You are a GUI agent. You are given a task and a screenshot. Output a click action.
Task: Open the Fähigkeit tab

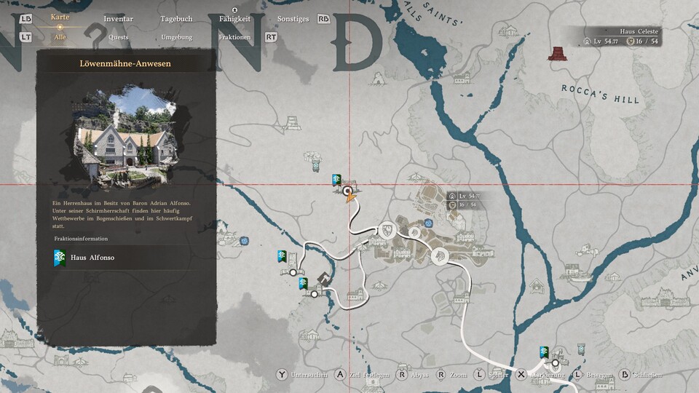point(235,19)
